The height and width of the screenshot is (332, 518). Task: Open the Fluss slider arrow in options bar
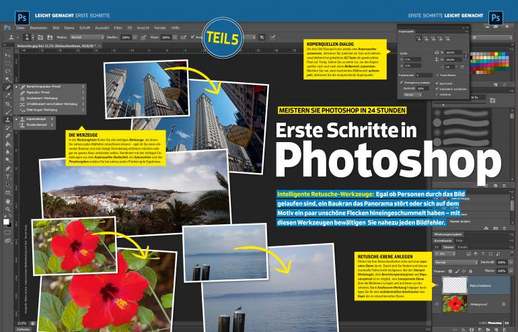(175, 37)
